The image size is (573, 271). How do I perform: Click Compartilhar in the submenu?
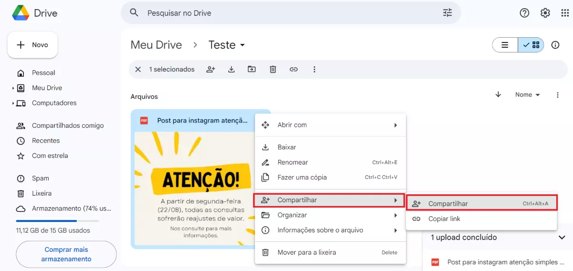tap(482, 203)
